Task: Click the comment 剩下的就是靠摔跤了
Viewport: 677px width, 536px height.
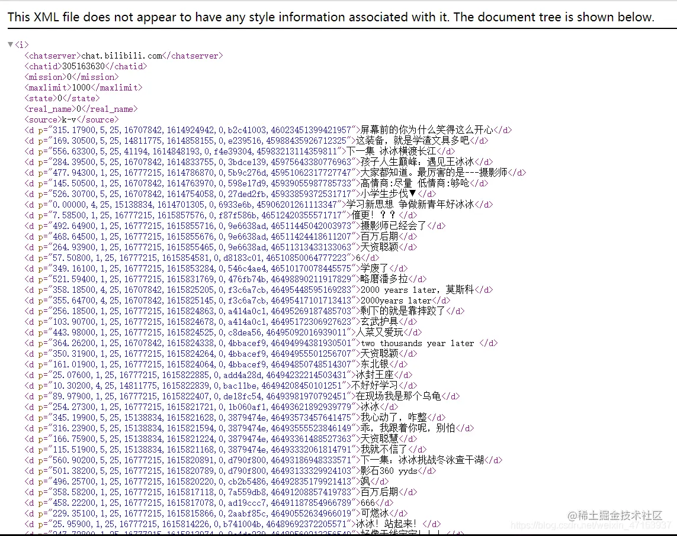Action: point(403,311)
